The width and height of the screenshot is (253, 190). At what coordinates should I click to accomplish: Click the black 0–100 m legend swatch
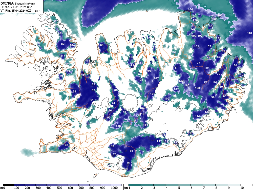(9, 185)
